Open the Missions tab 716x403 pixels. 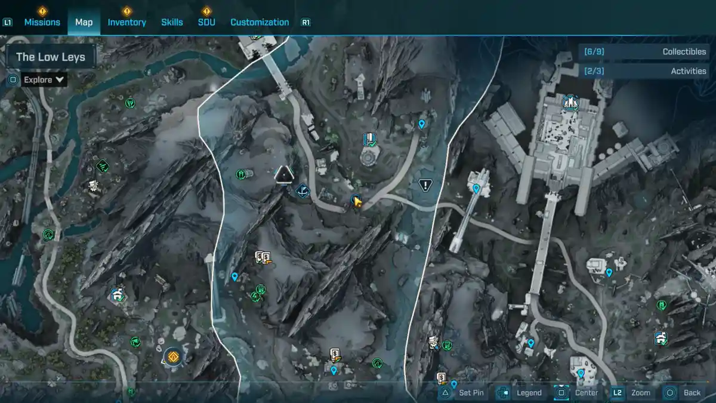point(42,22)
